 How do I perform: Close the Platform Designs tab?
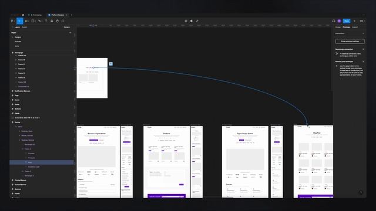pyautogui.click(x=66, y=15)
